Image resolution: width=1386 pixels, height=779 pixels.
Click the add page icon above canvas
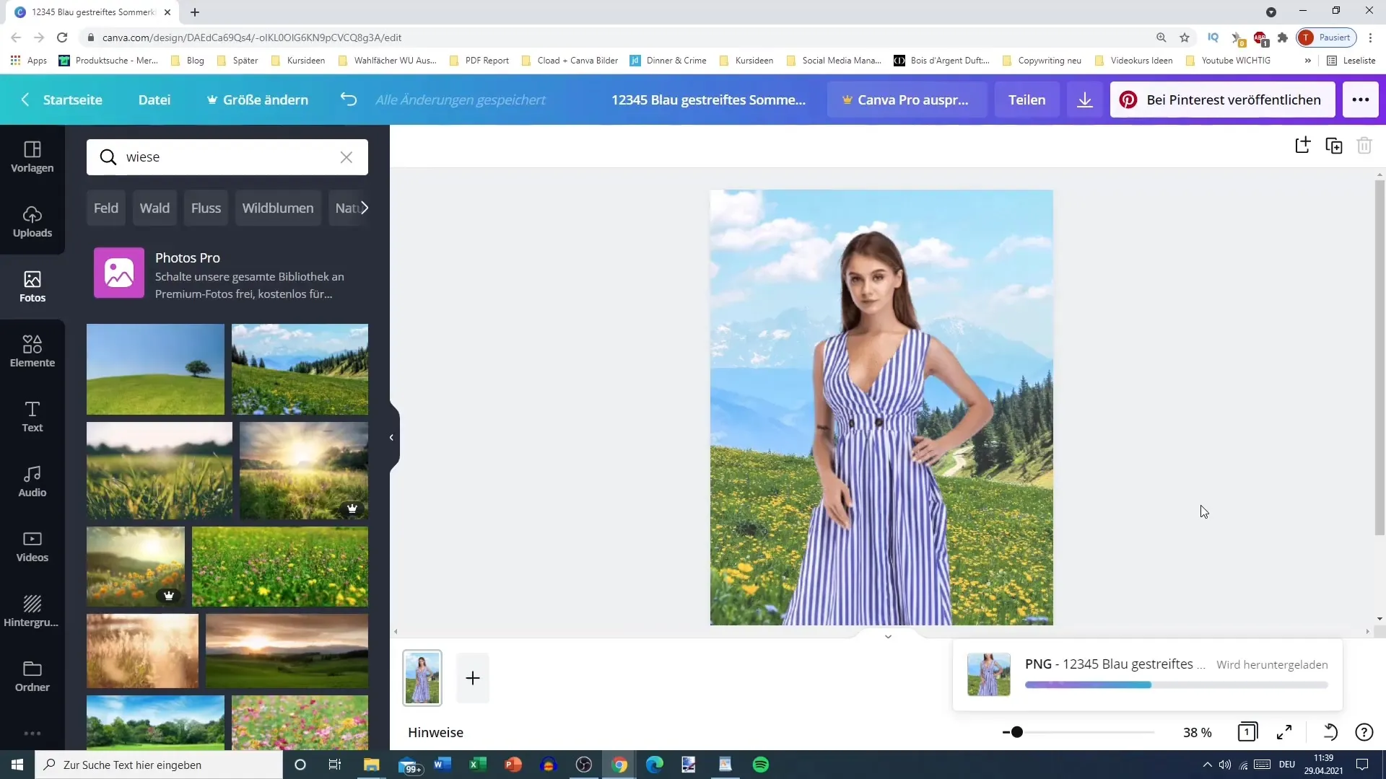[1303, 145]
